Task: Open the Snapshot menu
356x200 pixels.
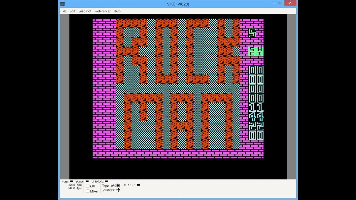Action: [x=85, y=11]
